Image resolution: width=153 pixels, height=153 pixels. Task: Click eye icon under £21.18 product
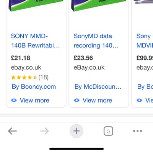14,100
